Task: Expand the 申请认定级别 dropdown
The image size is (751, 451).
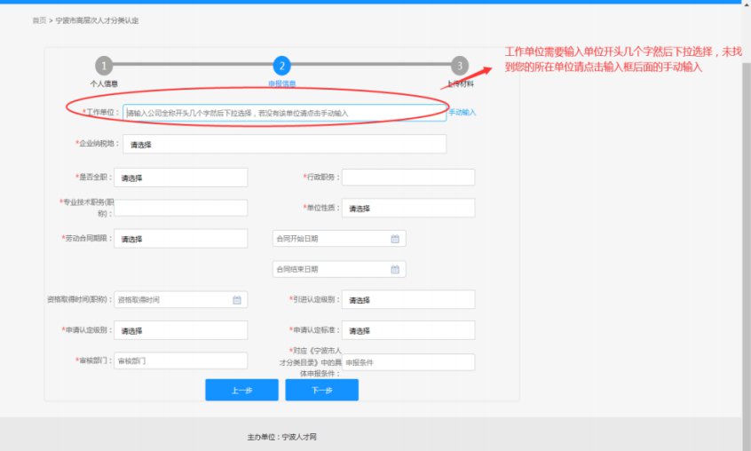Action: tap(181, 330)
